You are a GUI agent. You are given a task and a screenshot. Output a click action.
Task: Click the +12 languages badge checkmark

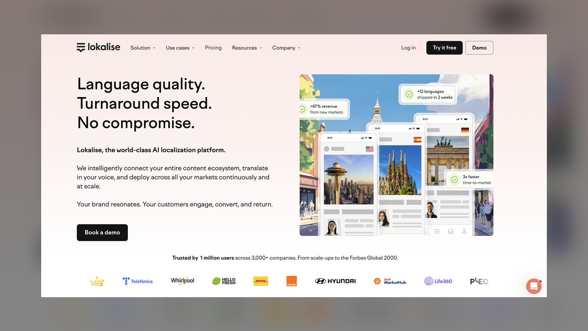pos(409,94)
